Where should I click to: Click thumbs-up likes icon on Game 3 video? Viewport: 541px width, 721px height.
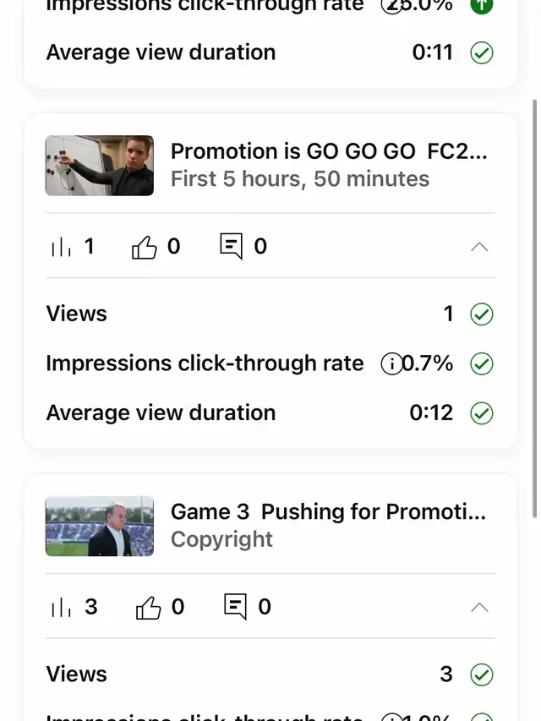(x=148, y=607)
